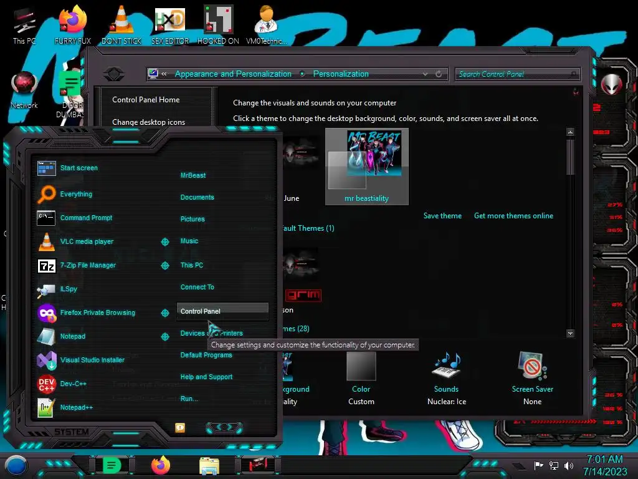Screen dimensions: 638x479
Task: Click the Sounds icon in Personalization
Action: tap(446, 364)
